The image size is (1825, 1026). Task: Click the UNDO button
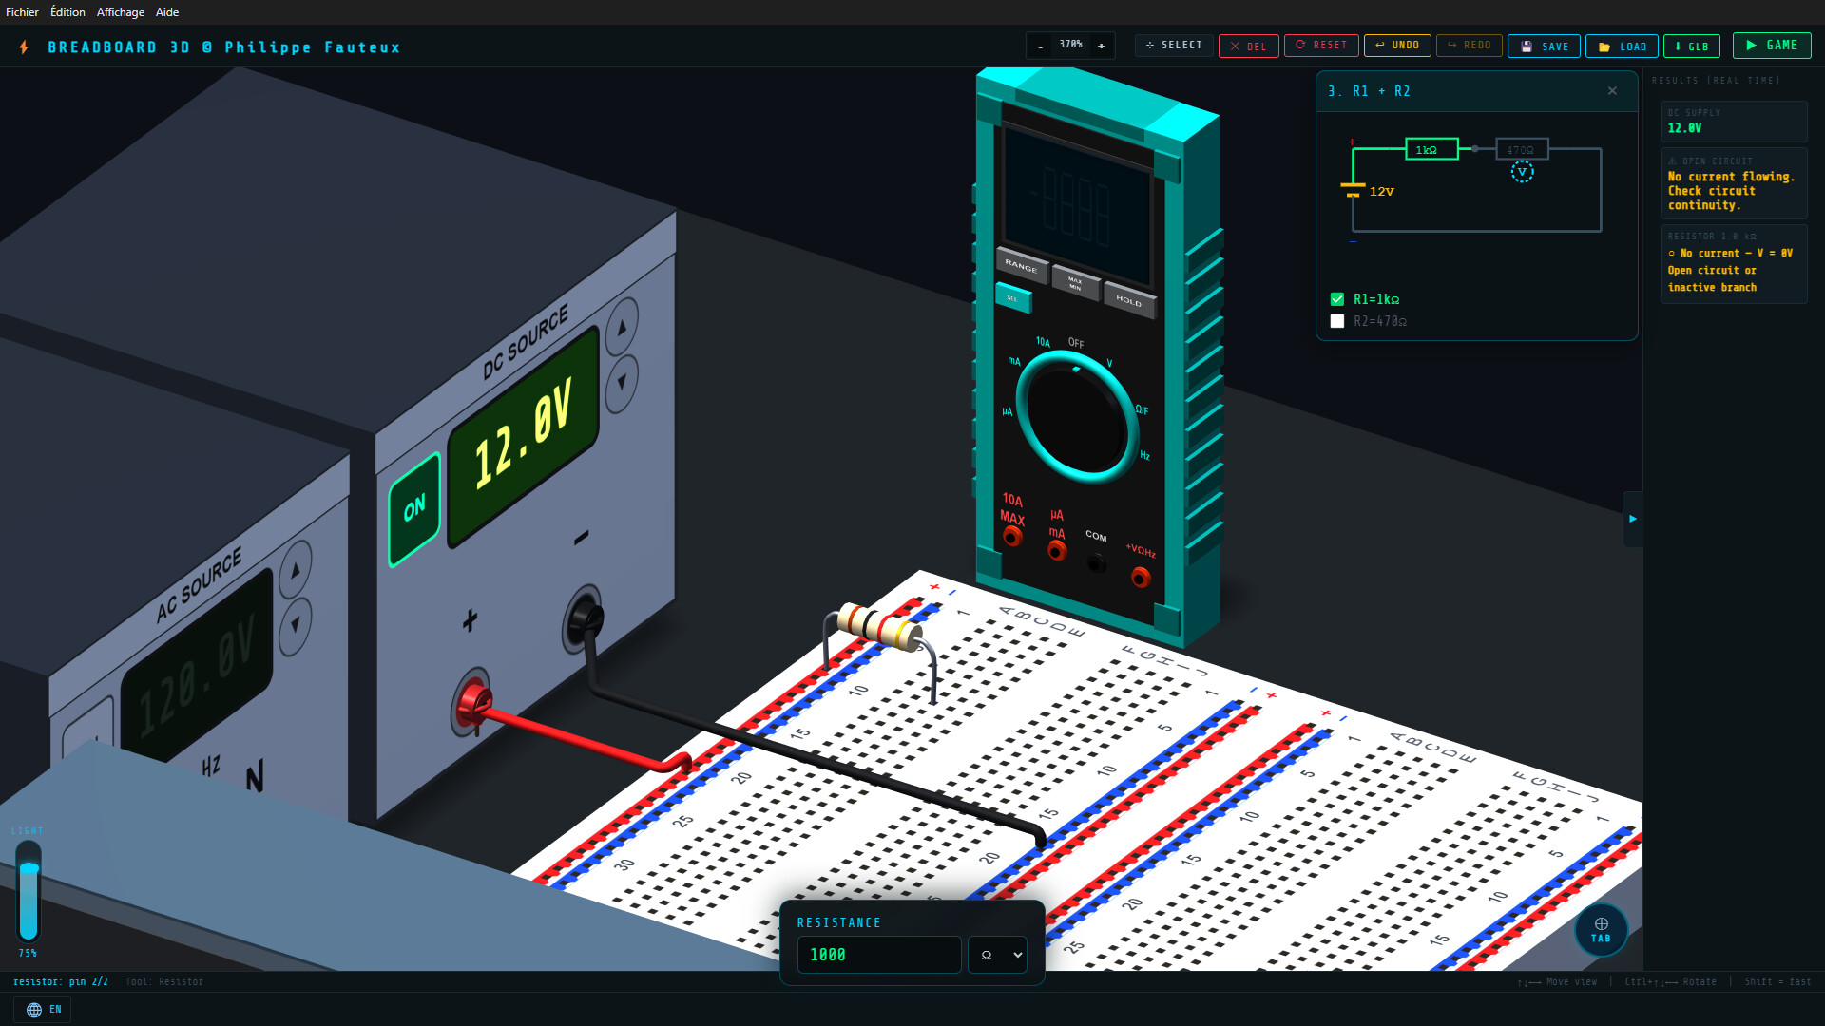(1396, 46)
